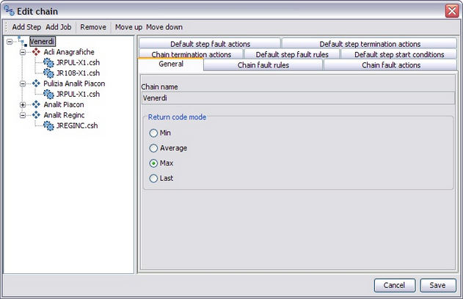Click the JR108-X1.csh job gear icon
The image size is (463, 299).
48,73
